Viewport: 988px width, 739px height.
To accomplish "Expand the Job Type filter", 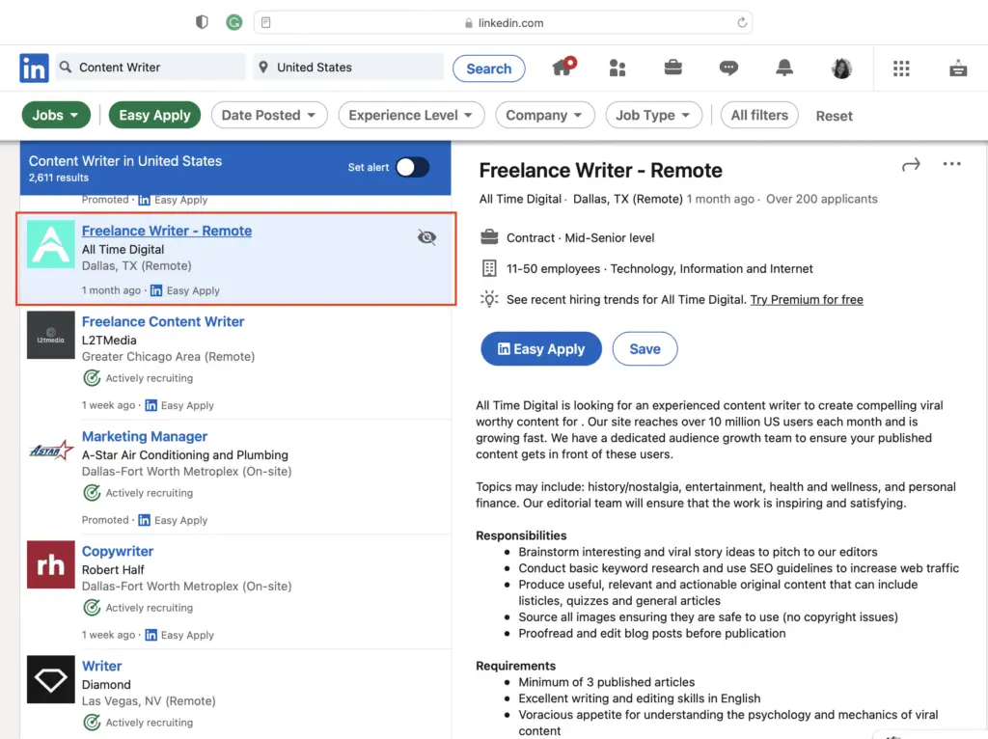I will point(653,115).
